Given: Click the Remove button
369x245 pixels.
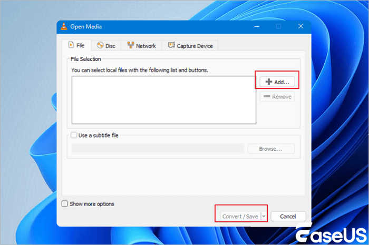Looking at the screenshot, I should coord(277,96).
